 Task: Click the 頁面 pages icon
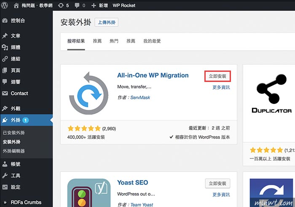5,70
